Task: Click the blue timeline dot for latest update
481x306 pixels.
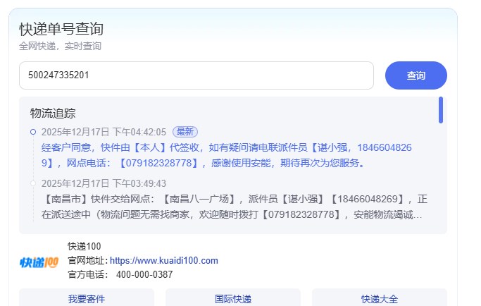Action: 33,132
